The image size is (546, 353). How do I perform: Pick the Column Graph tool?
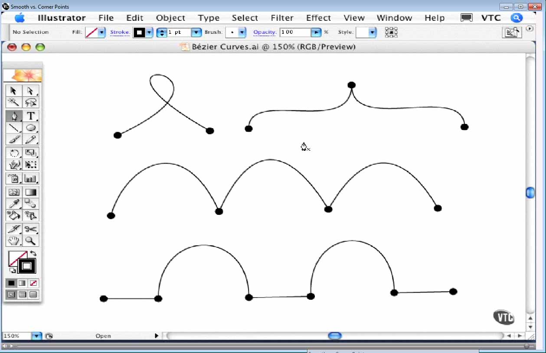point(30,178)
